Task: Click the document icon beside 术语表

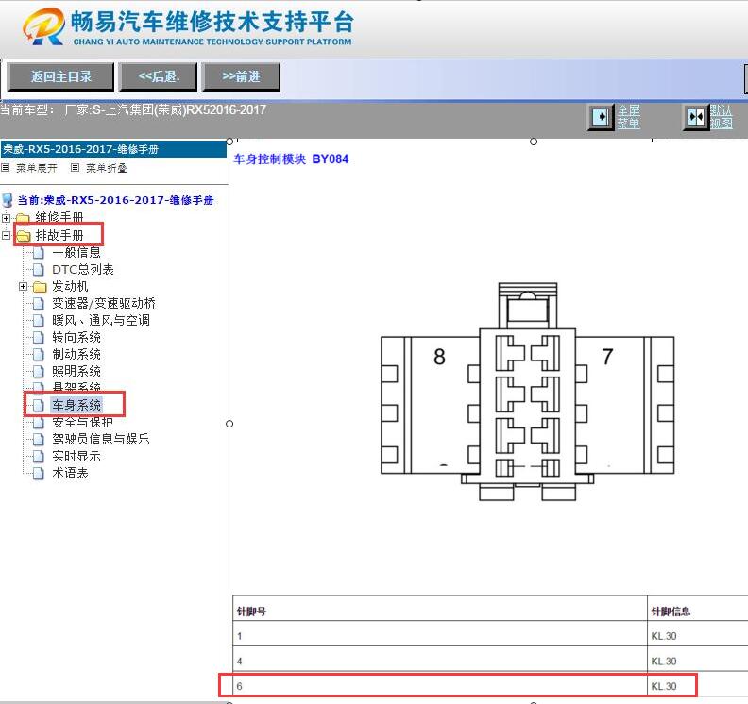Action: point(39,474)
